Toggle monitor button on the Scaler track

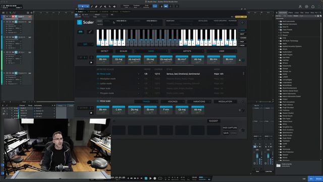coord(16,17)
